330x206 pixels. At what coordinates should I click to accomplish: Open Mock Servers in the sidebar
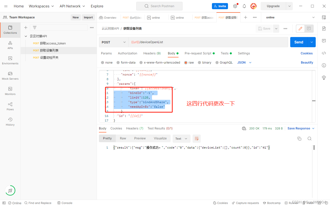pyautogui.click(x=10, y=76)
